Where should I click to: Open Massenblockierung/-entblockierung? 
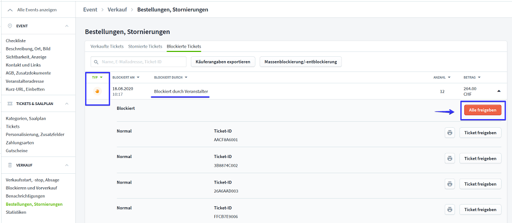tap(300, 62)
